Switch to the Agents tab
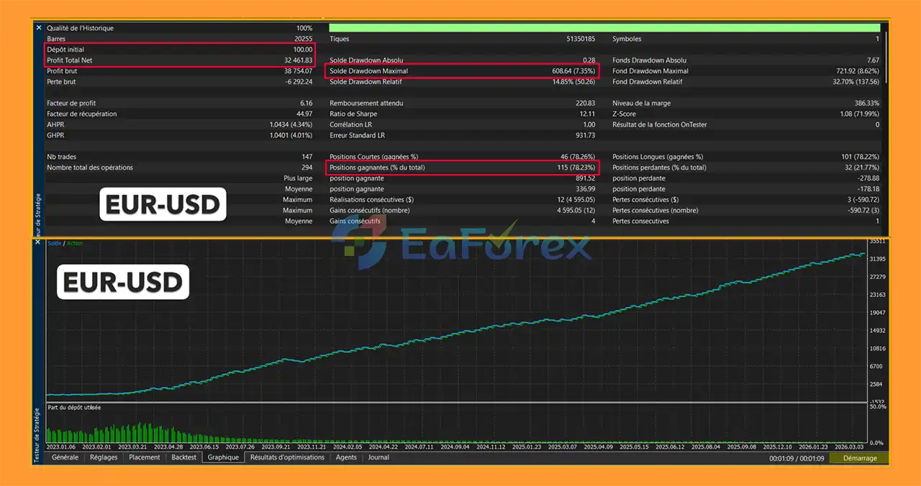The width and height of the screenshot is (921, 486). [346, 457]
